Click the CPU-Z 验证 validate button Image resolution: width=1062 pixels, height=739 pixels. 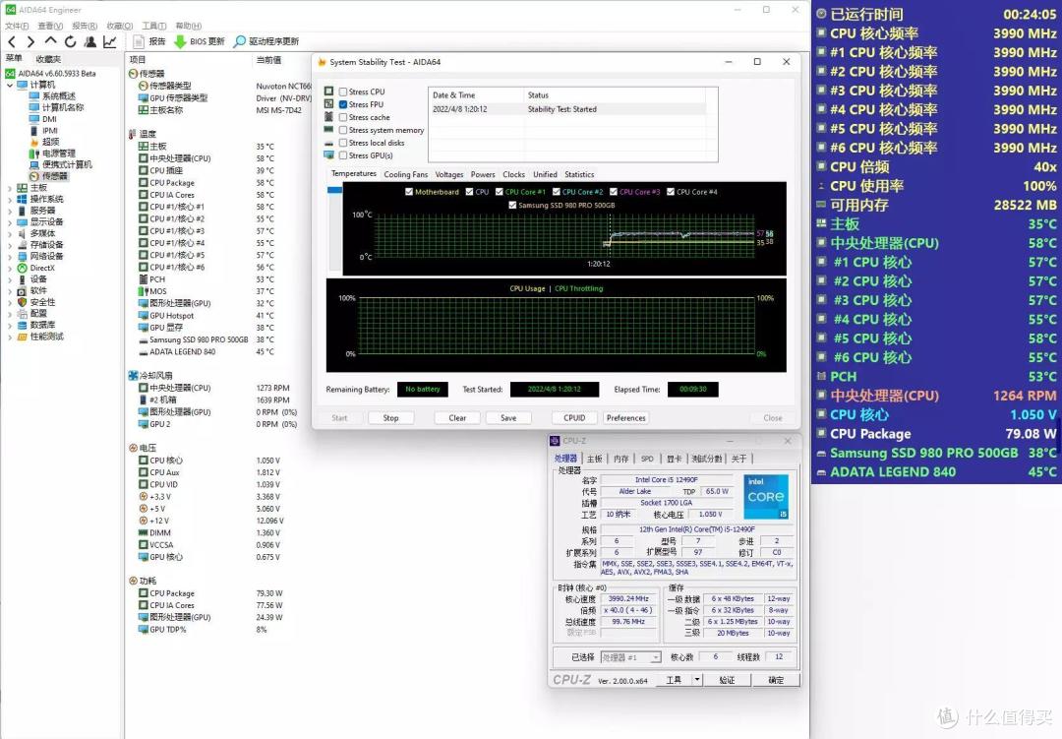727,680
